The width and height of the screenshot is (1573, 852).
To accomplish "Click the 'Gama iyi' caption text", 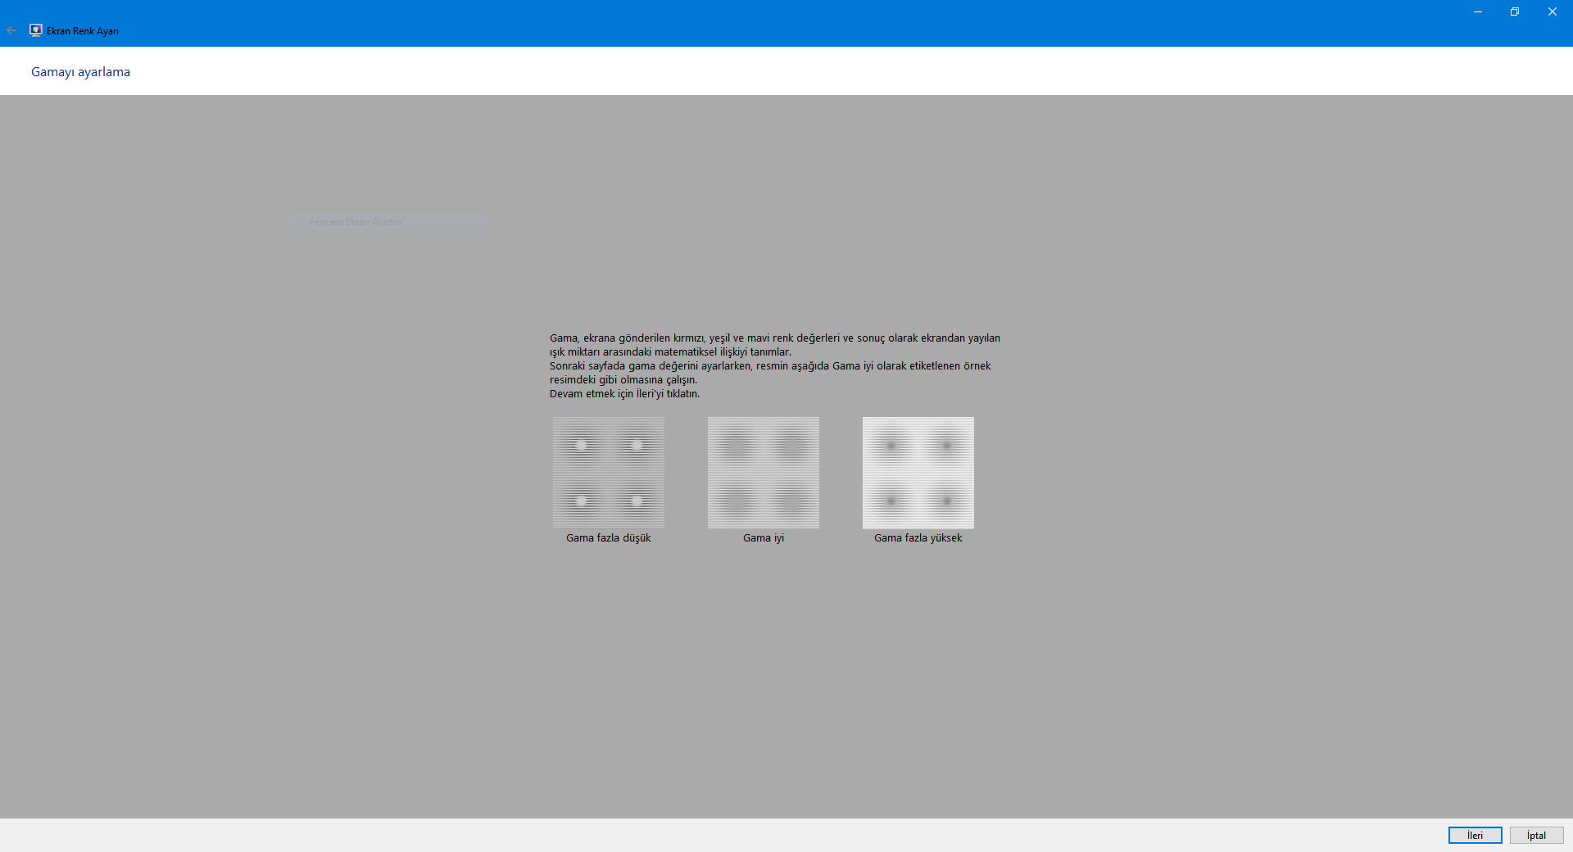I will coord(764,537).
